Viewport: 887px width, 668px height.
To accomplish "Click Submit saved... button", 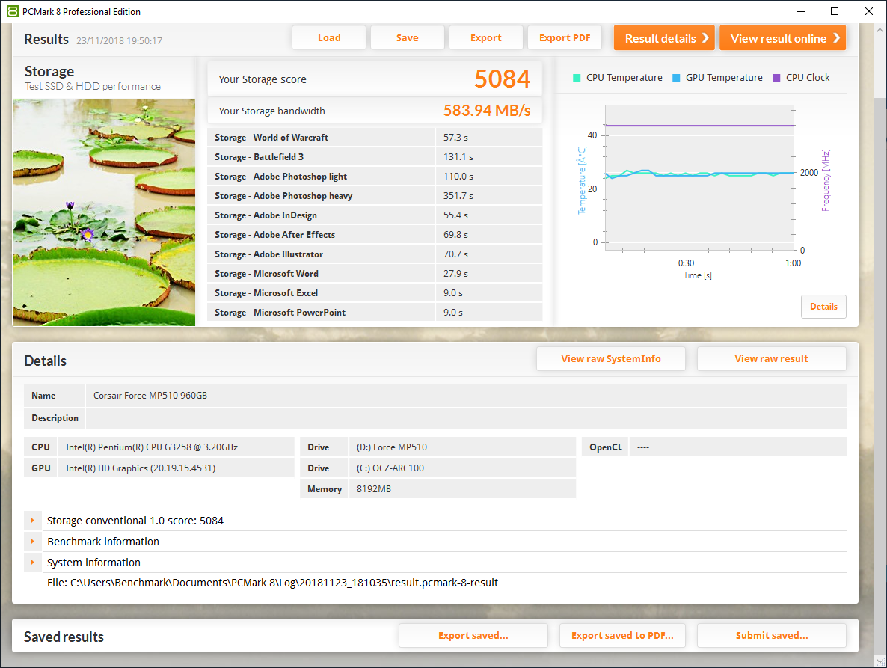I will point(772,636).
